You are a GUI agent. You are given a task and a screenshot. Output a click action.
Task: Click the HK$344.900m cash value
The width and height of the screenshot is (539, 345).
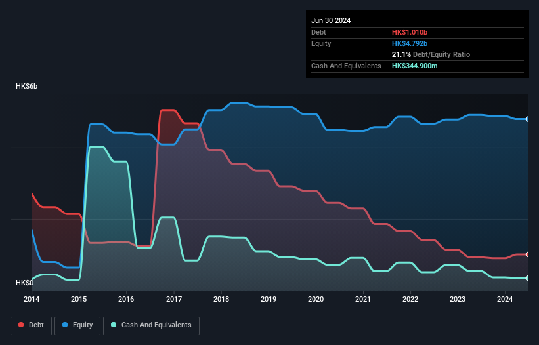click(x=414, y=66)
